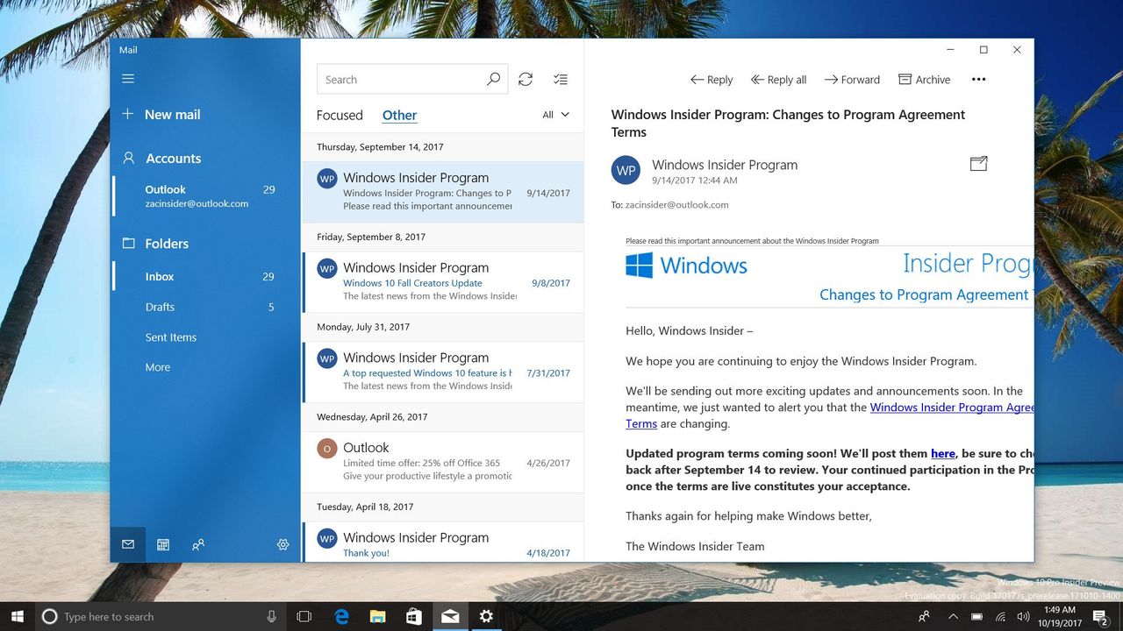The image size is (1123, 631).
Task: Archive the open message
Action: click(x=924, y=79)
